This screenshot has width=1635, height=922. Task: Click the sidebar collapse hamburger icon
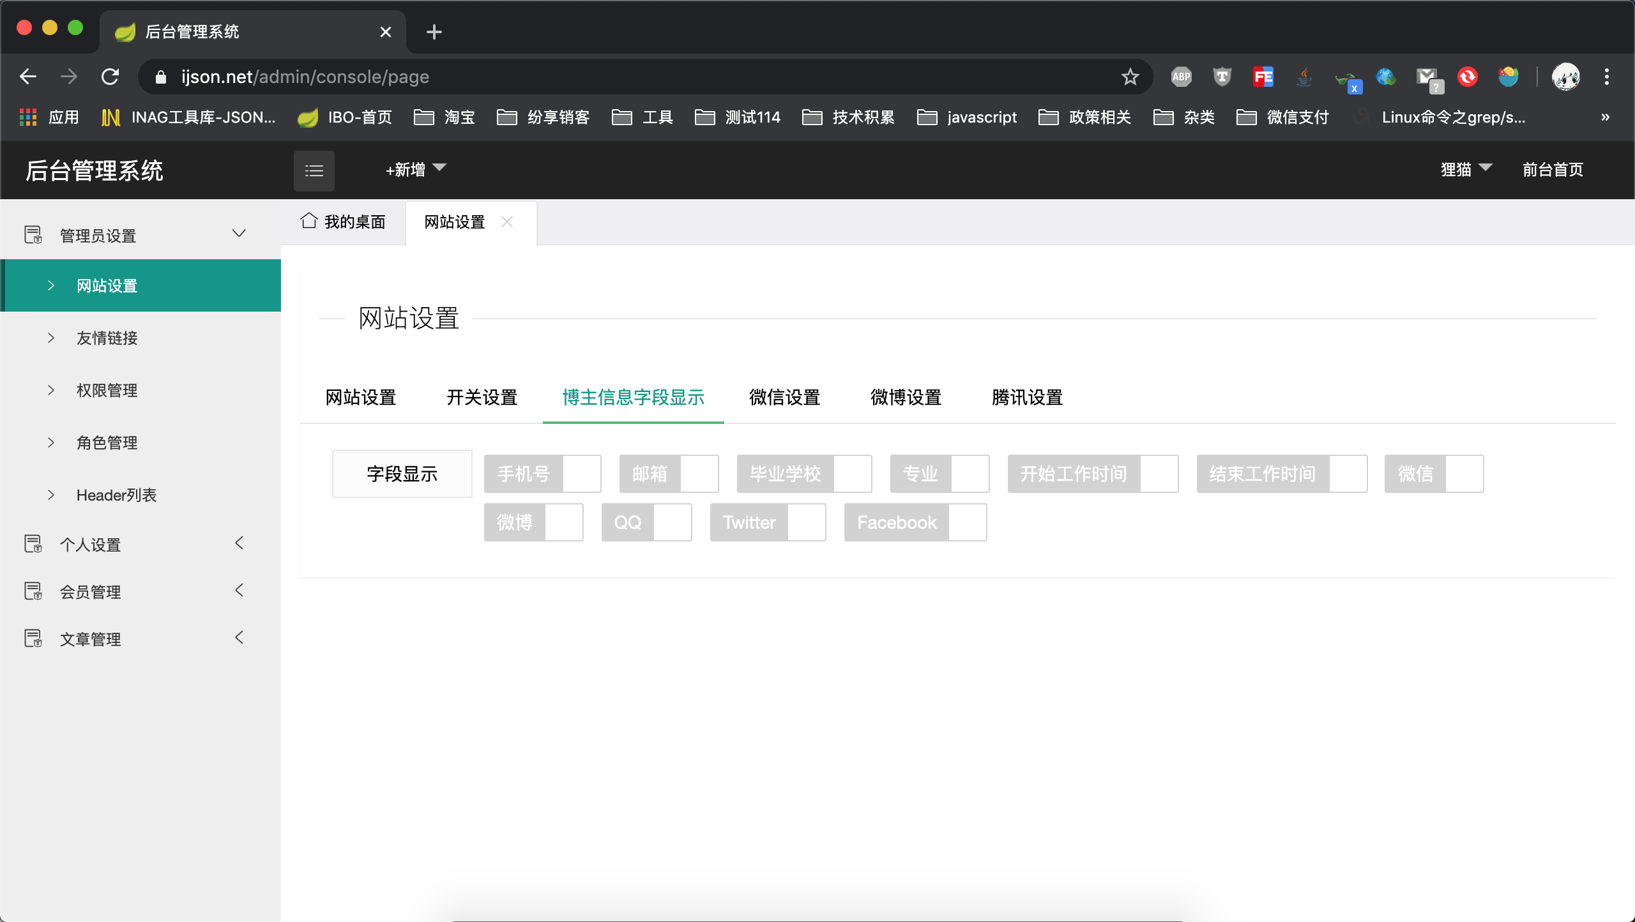click(314, 170)
